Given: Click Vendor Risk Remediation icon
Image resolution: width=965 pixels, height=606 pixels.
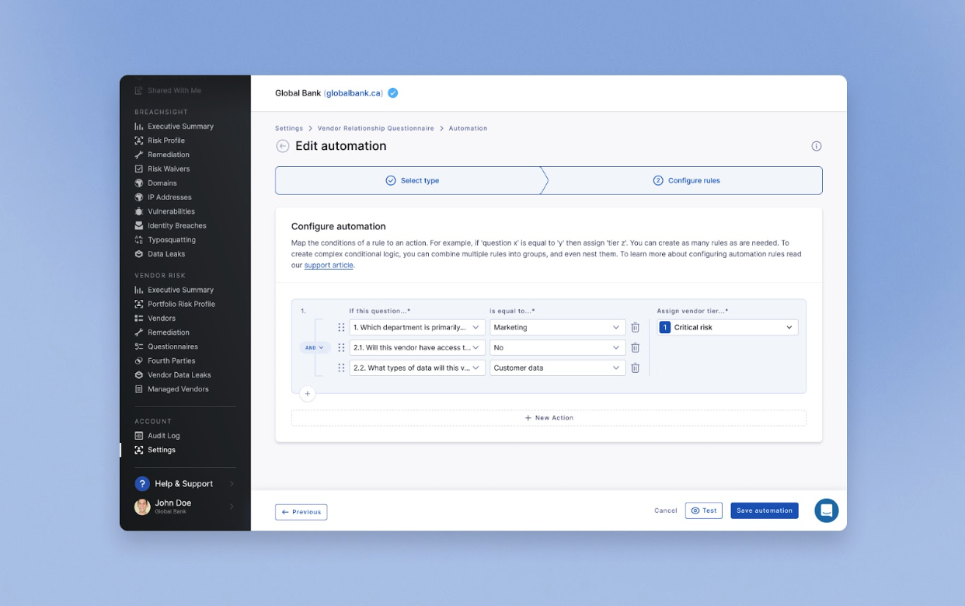Looking at the screenshot, I should [x=139, y=333].
